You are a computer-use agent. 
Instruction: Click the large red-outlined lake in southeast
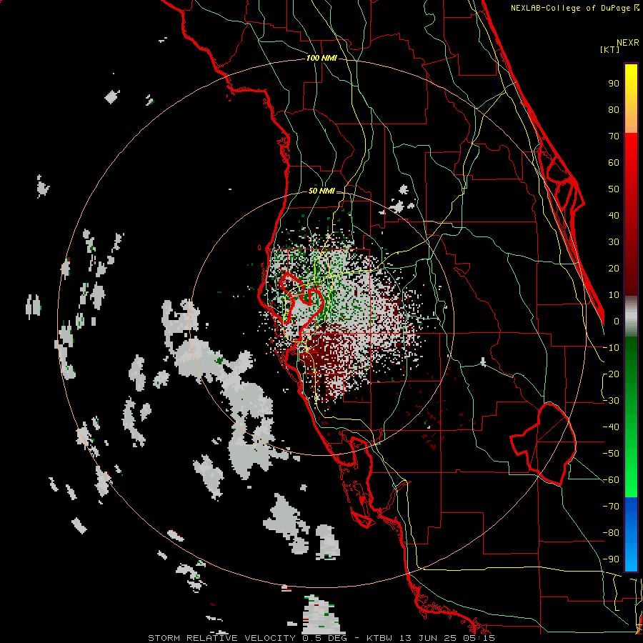click(x=545, y=445)
